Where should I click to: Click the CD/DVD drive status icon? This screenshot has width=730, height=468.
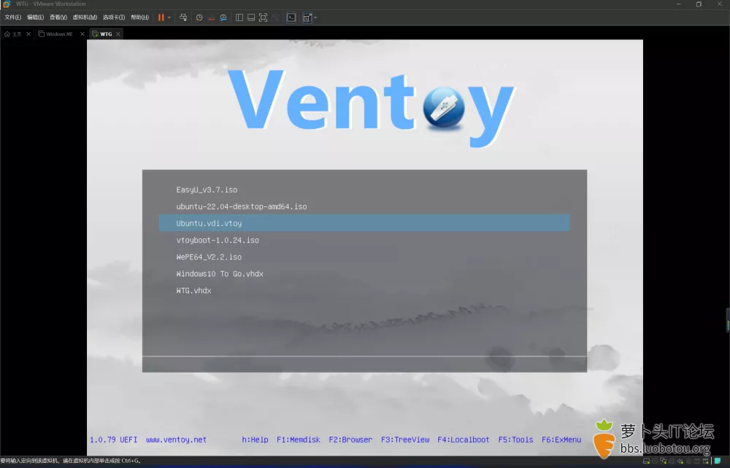(655, 461)
